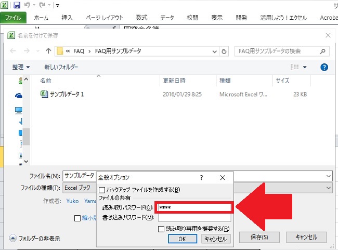This screenshot has width=338, height=250.
Task: Click FAQ用サンプルデータ in the address path
Action: [x=118, y=51]
